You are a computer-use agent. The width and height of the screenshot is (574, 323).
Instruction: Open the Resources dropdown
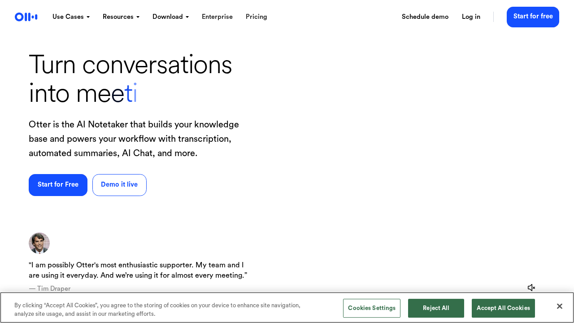click(121, 17)
